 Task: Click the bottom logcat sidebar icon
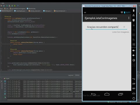click(x=5, y=97)
